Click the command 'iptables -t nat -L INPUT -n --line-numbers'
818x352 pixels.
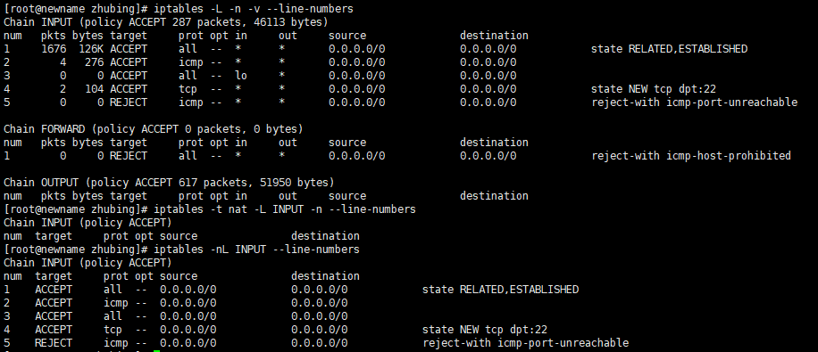click(x=284, y=209)
